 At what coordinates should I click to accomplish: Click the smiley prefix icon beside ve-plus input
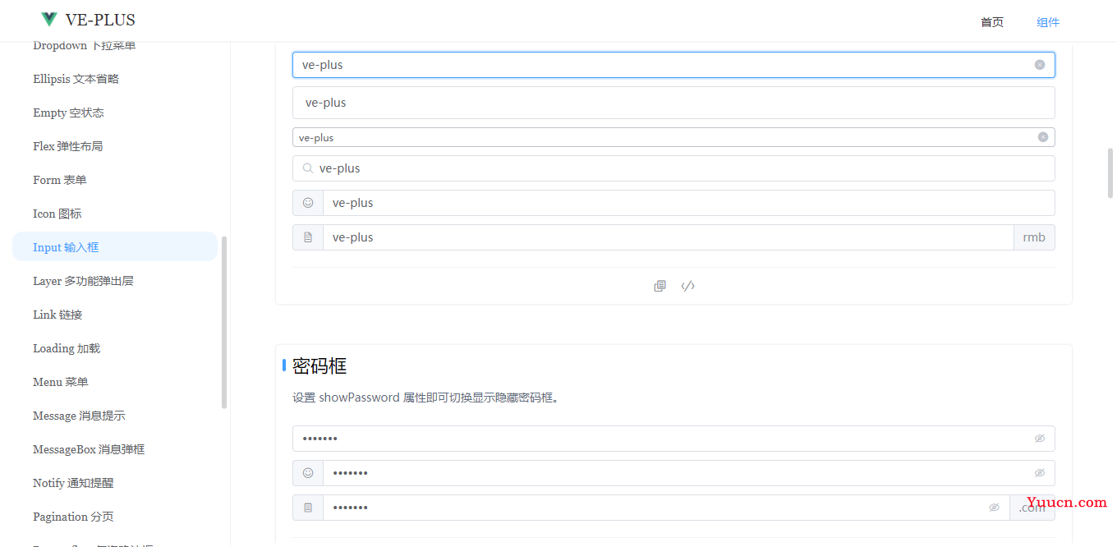point(308,203)
